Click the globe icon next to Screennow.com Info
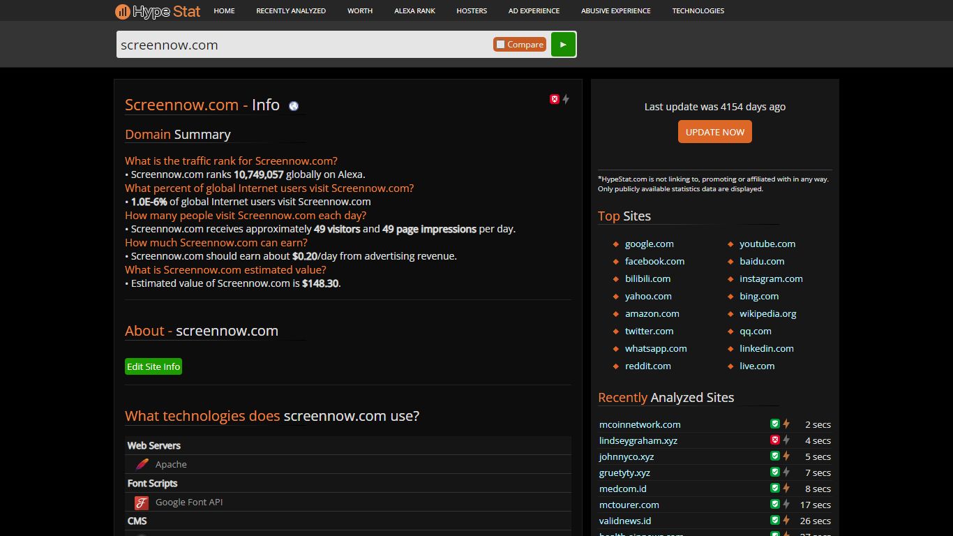Screen dimensions: 953x536 pyautogui.click(x=294, y=106)
